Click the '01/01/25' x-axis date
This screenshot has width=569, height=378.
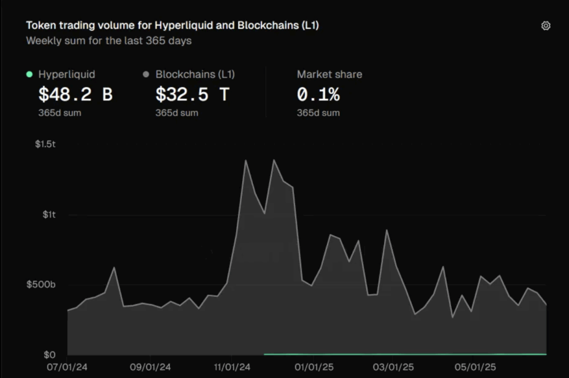click(314, 367)
